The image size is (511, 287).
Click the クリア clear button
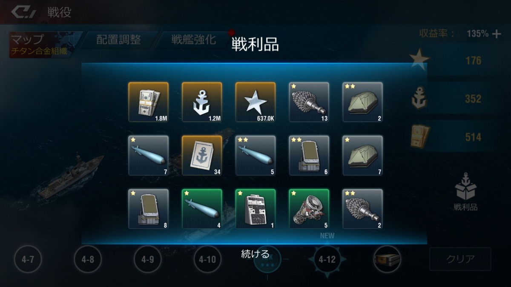coord(460,259)
